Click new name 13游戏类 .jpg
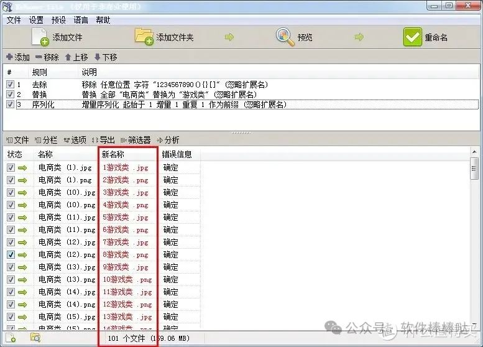The width and height of the screenshot is (483, 347). point(127,317)
